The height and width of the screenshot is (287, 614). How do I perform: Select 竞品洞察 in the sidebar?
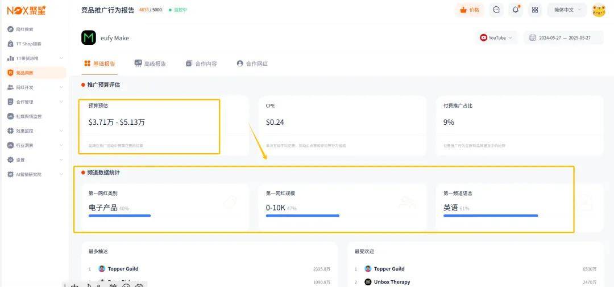pos(24,73)
